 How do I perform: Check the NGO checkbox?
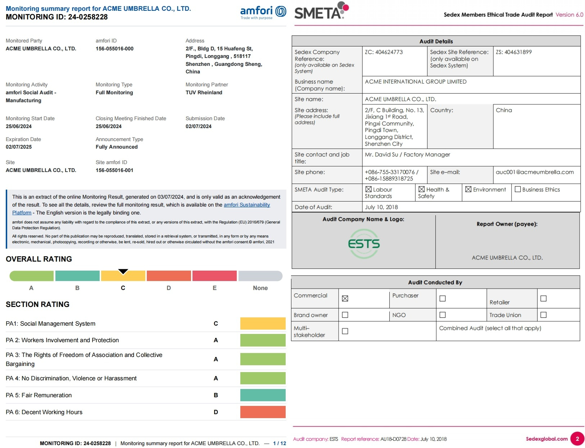(x=443, y=315)
